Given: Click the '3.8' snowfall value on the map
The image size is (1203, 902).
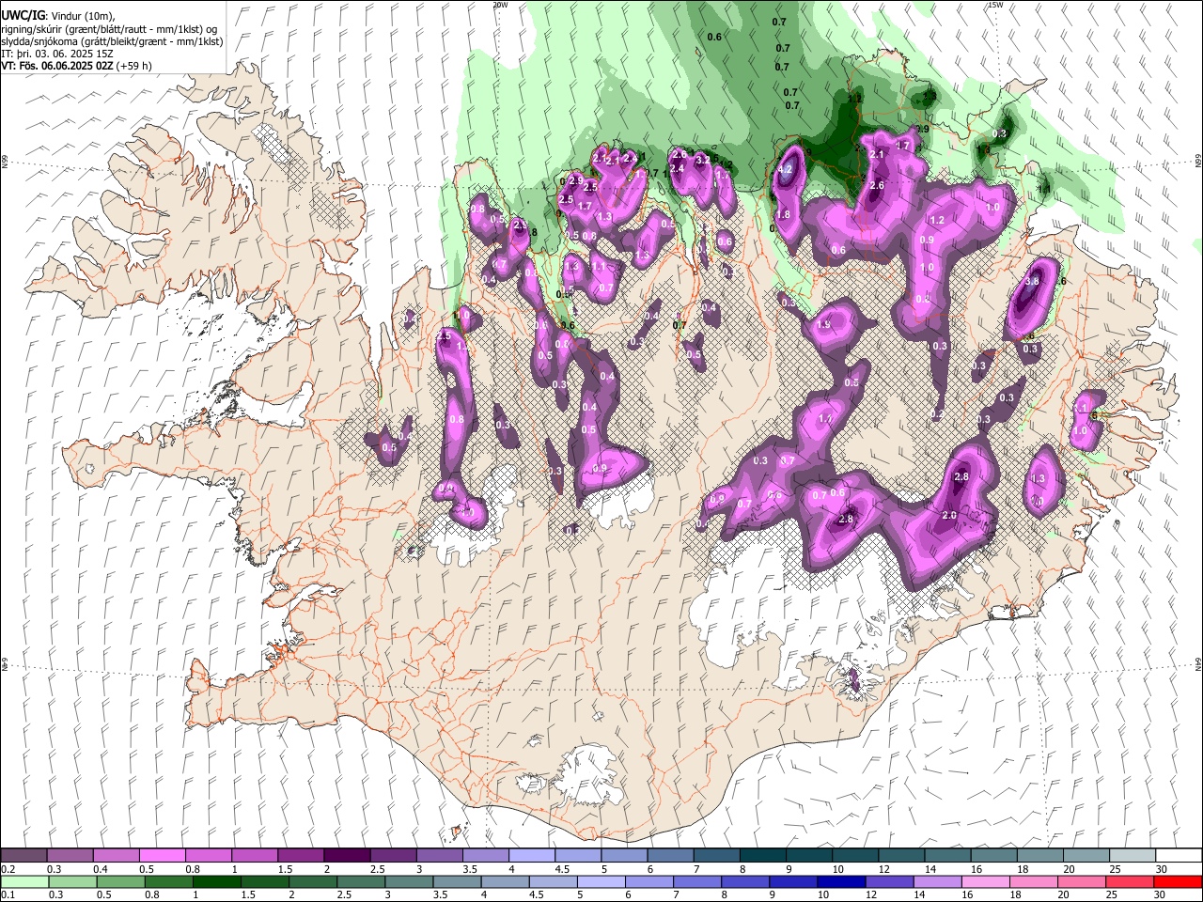Looking at the screenshot, I should (x=1031, y=281).
